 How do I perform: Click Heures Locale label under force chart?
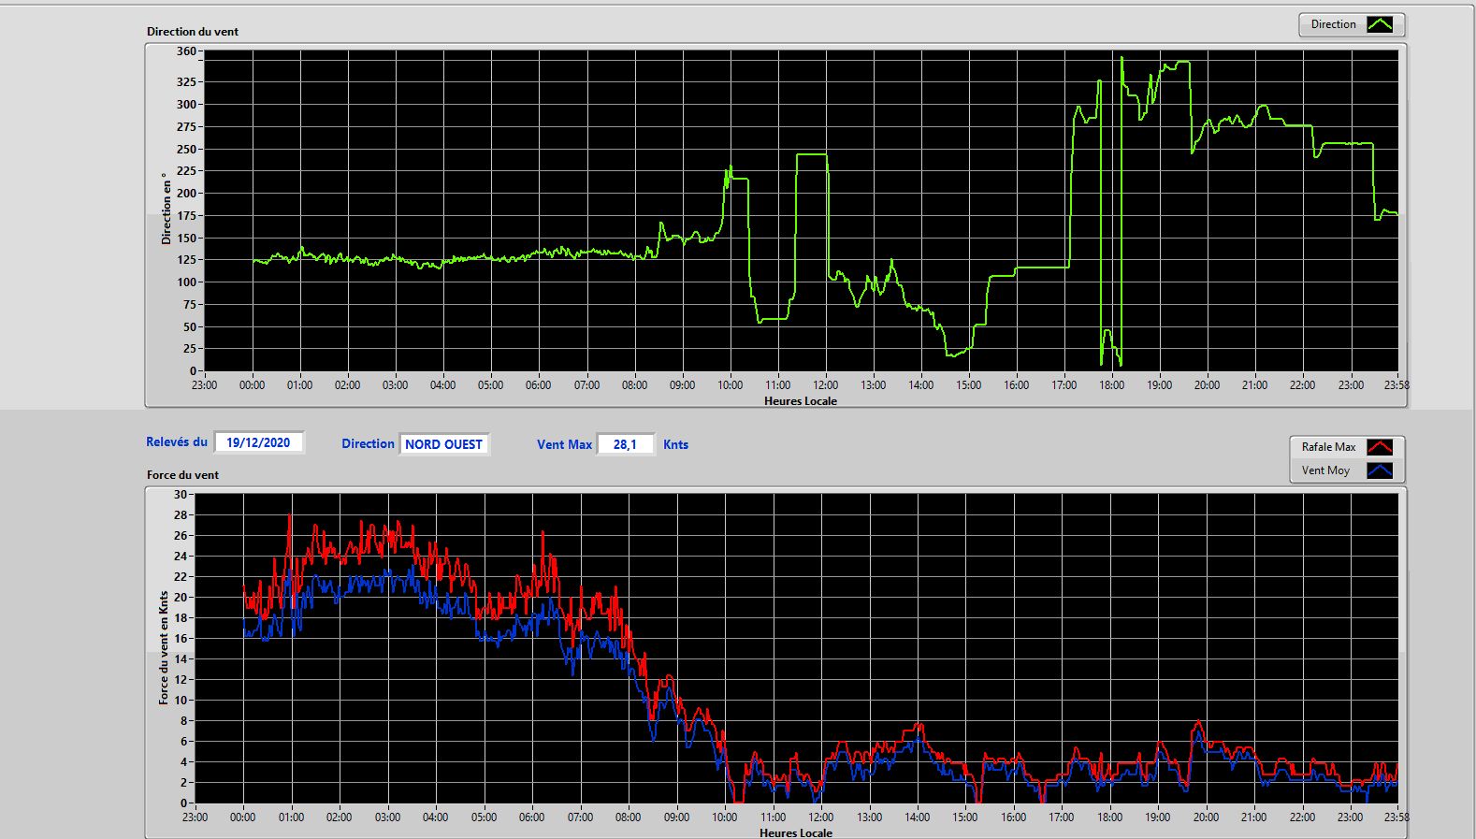[796, 832]
